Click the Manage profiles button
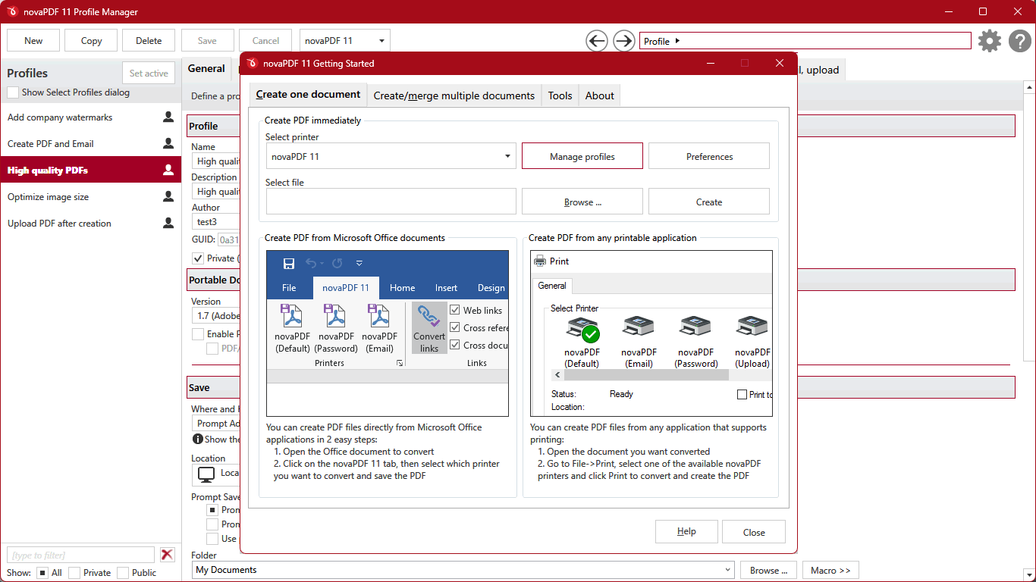Screen dimensions: 1036x582 tap(582, 156)
